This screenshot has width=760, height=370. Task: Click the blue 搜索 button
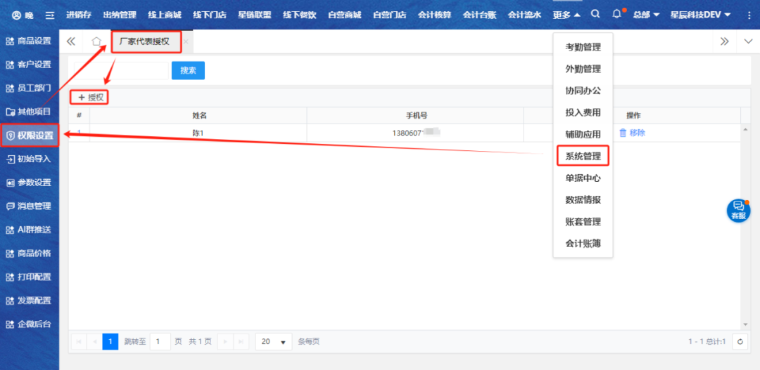coord(188,70)
